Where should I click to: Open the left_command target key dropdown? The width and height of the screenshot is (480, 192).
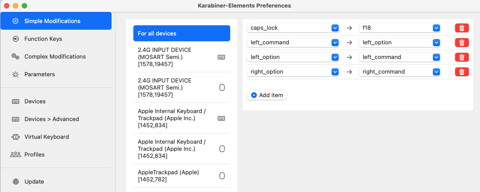click(x=400, y=57)
